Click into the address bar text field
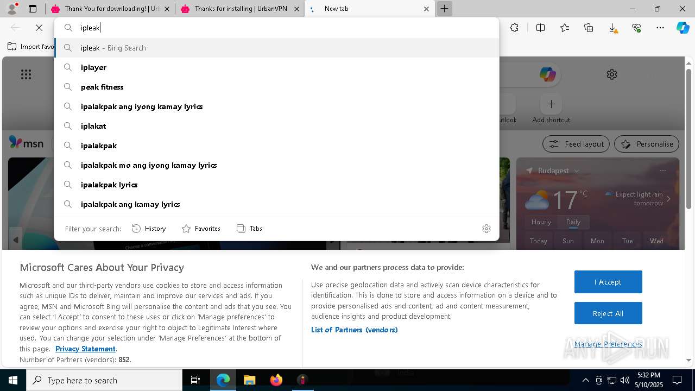The width and height of the screenshot is (695, 391). coord(276,28)
